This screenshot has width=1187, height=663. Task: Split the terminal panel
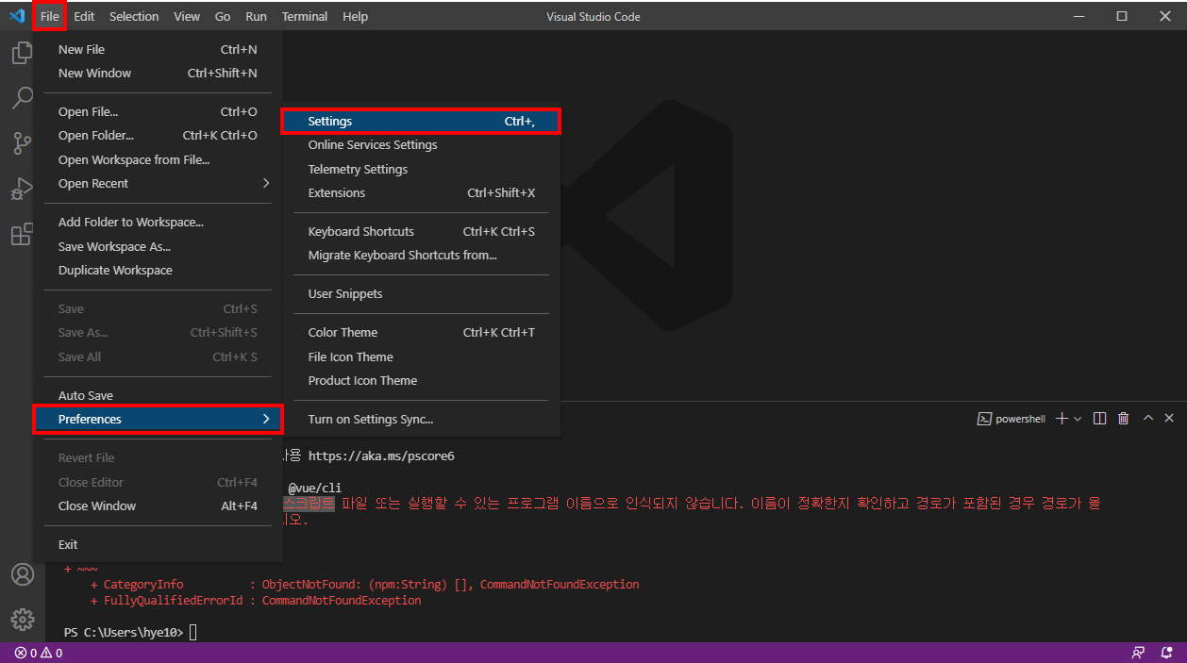1100,418
